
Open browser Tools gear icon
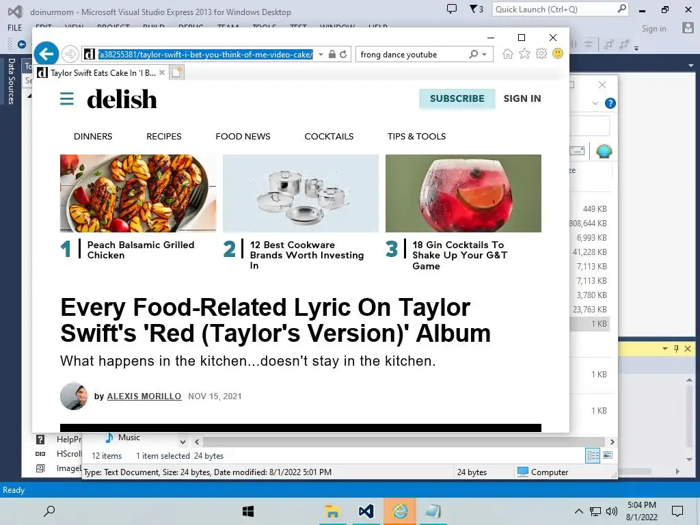click(x=541, y=54)
